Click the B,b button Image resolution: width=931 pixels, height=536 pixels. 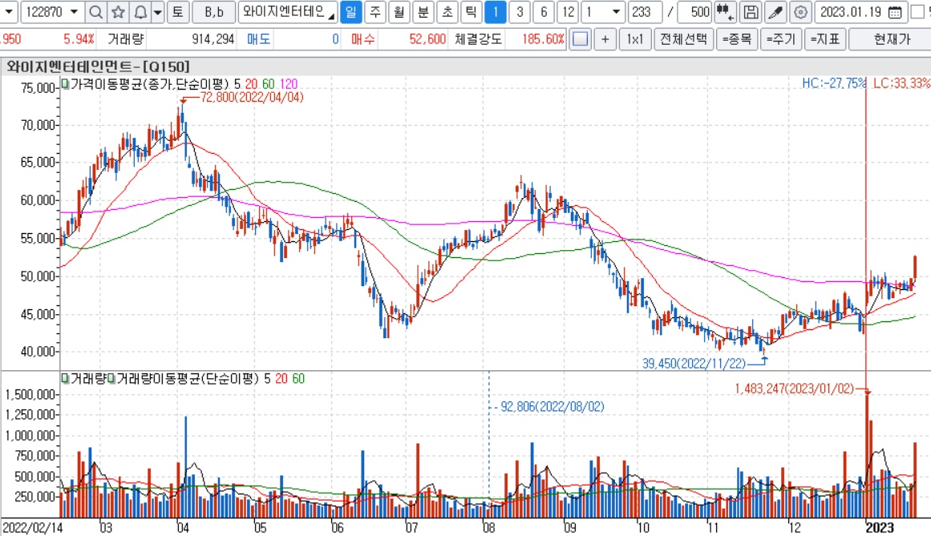click(x=214, y=12)
